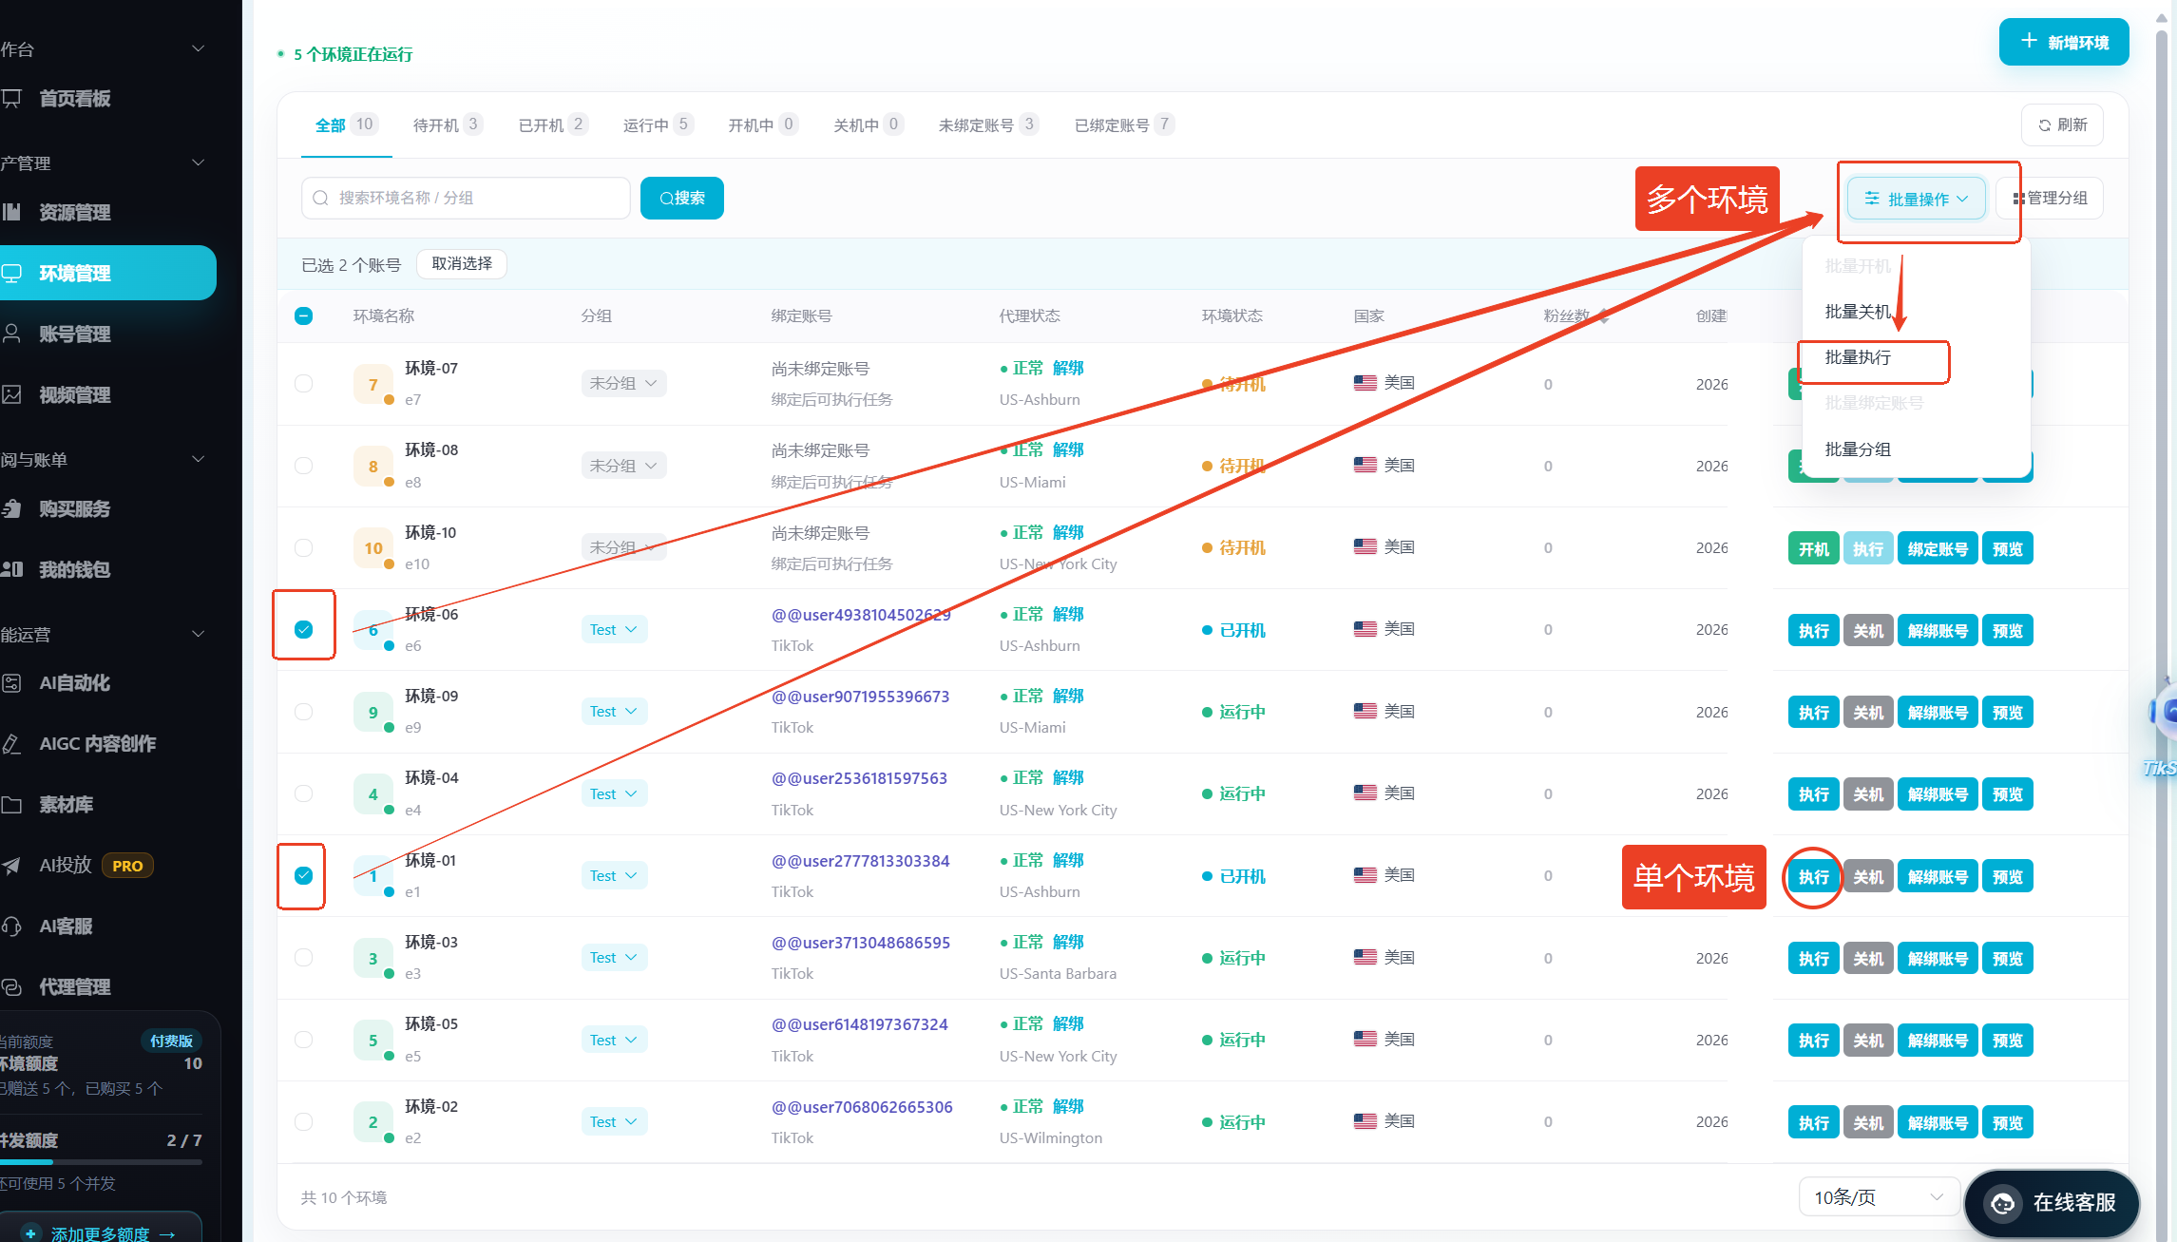Image resolution: width=2177 pixels, height=1242 pixels.
Task: Uncheck the 环境-06 row checkbox
Action: [x=303, y=629]
